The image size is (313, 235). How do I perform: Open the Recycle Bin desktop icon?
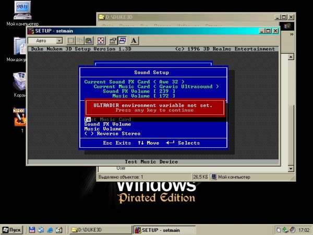click(x=21, y=82)
